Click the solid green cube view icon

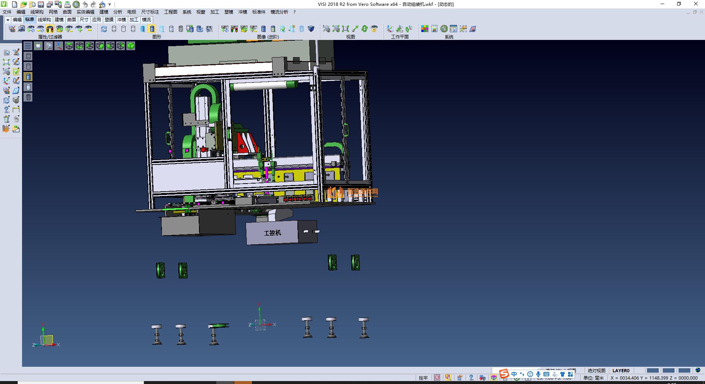[x=131, y=46]
